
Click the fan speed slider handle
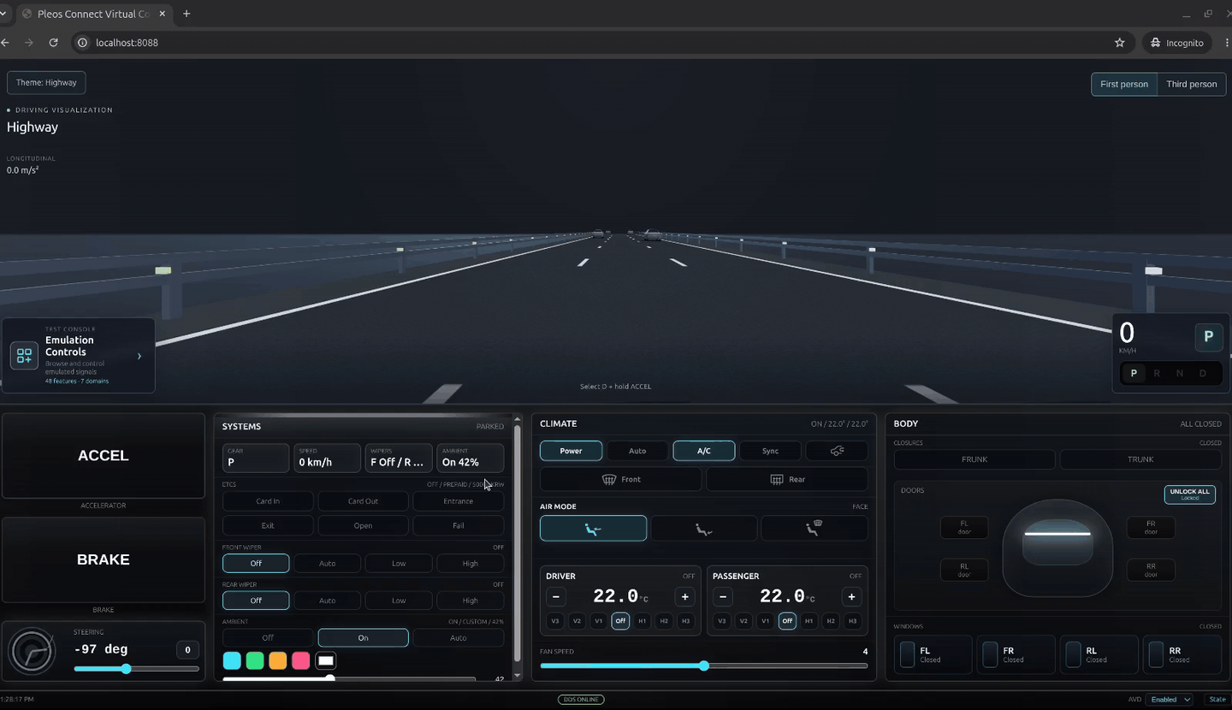704,666
